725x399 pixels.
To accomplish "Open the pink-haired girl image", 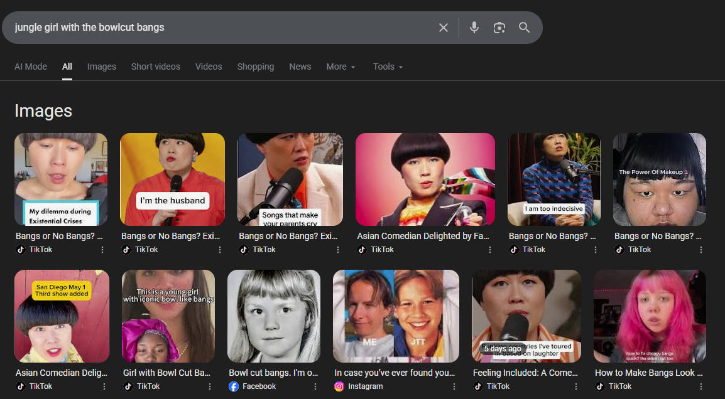I will pyautogui.click(x=650, y=316).
